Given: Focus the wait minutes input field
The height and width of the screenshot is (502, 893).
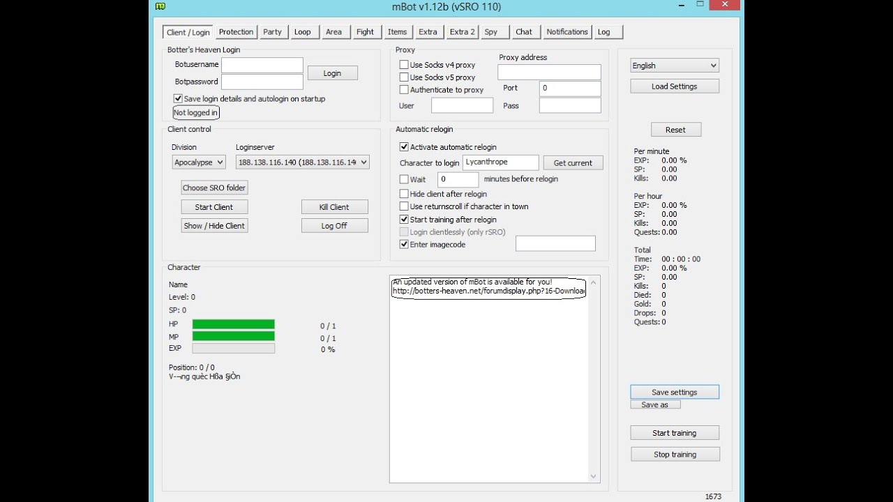Looking at the screenshot, I should click(458, 179).
